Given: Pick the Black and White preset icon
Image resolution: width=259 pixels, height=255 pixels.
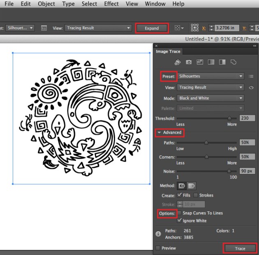Looking at the screenshot, I should point(222,62).
